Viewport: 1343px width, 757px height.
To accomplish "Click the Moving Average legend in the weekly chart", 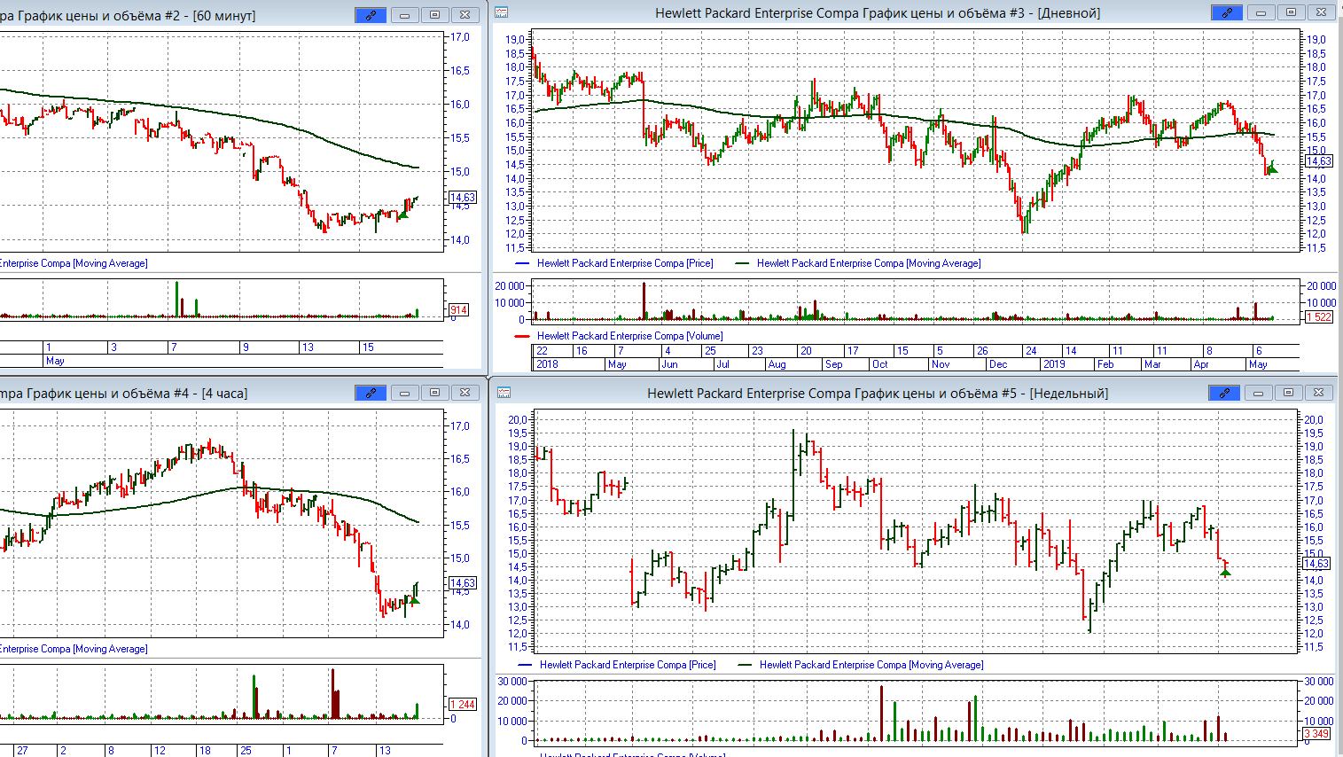I will (x=871, y=665).
